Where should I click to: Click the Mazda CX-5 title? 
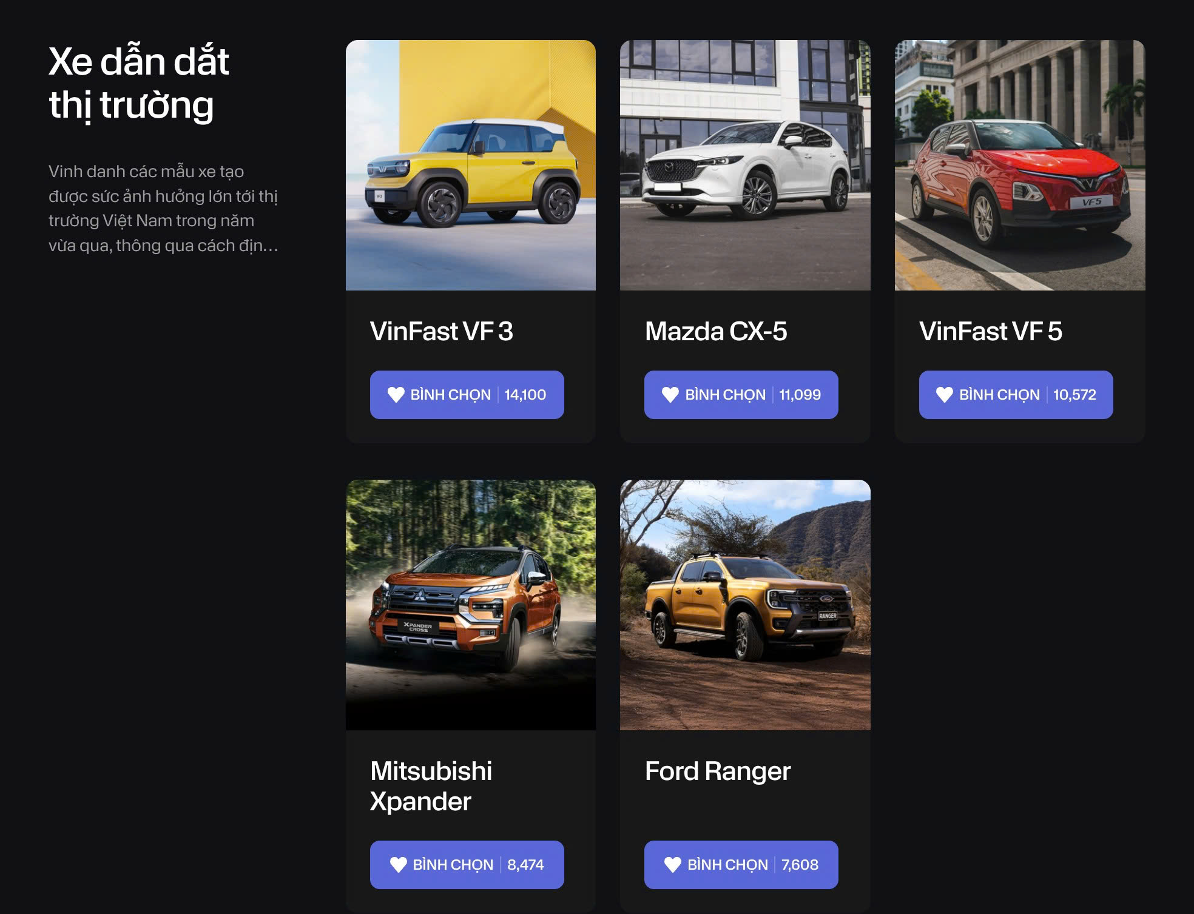click(x=716, y=332)
